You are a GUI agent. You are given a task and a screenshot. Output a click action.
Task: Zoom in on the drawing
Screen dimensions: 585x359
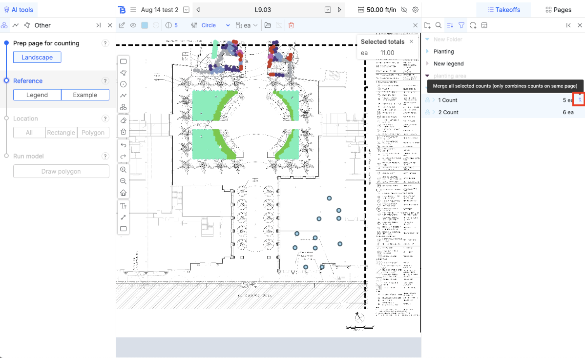pyautogui.click(x=123, y=170)
